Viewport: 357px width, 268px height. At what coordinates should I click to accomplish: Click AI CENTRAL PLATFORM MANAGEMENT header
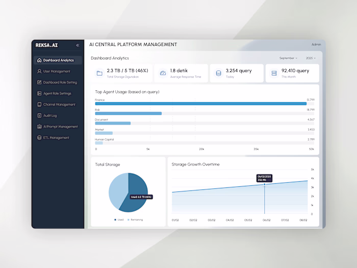click(x=133, y=44)
